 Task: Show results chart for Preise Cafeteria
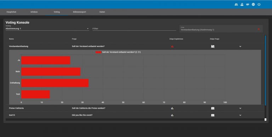172,108
